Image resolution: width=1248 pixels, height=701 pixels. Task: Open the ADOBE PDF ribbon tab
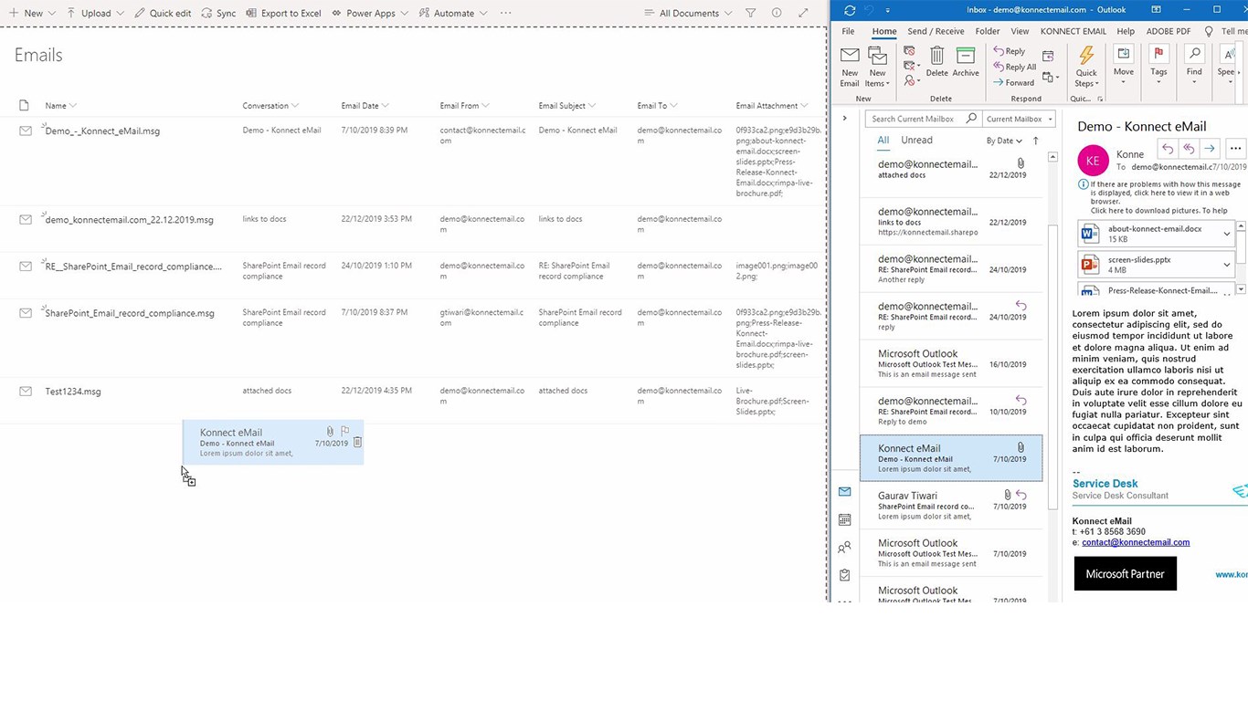click(1169, 31)
